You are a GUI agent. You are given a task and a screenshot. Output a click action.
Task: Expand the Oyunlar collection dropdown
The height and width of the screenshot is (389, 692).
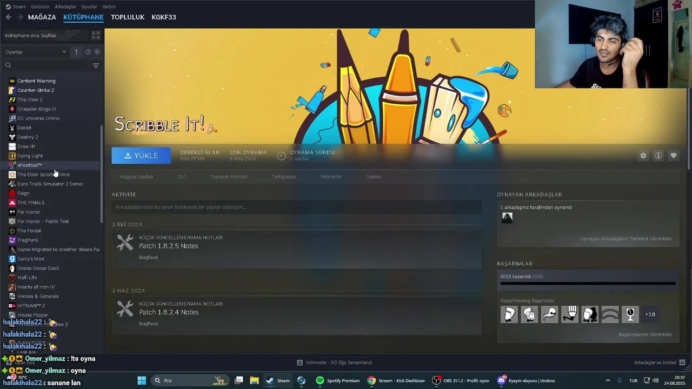(x=36, y=52)
